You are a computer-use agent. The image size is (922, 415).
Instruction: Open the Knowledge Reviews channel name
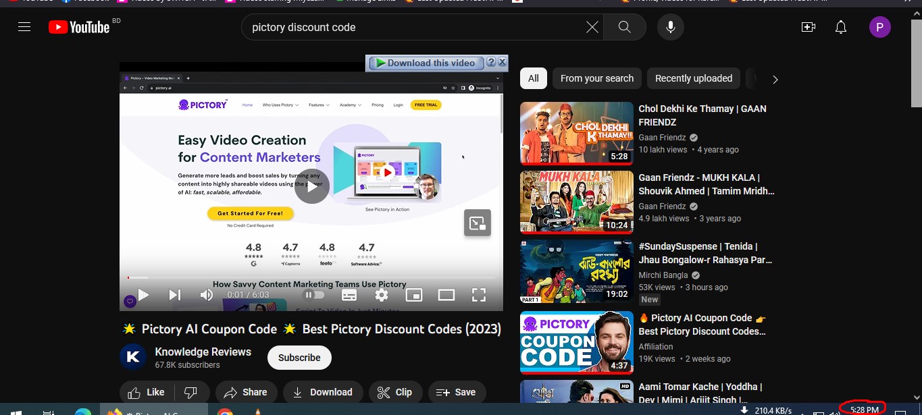click(x=203, y=352)
